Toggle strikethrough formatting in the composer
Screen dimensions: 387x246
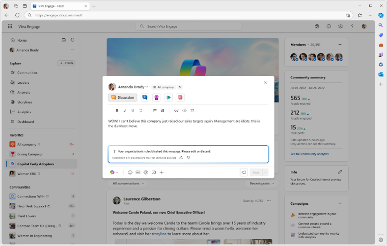(x=141, y=111)
